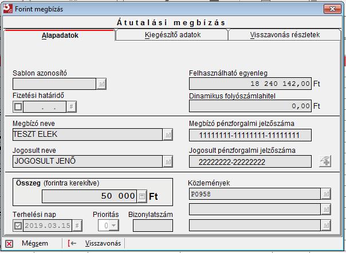Click the Bizonylatszám label
This screenshot has height=253, width=346.
pos(151,215)
